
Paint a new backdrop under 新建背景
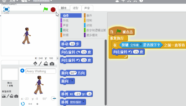[8, 96]
